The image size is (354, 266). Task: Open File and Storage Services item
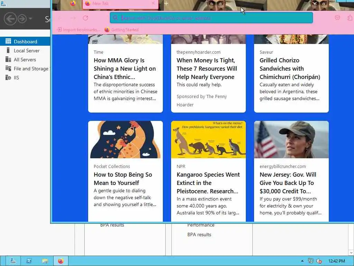click(x=25, y=69)
